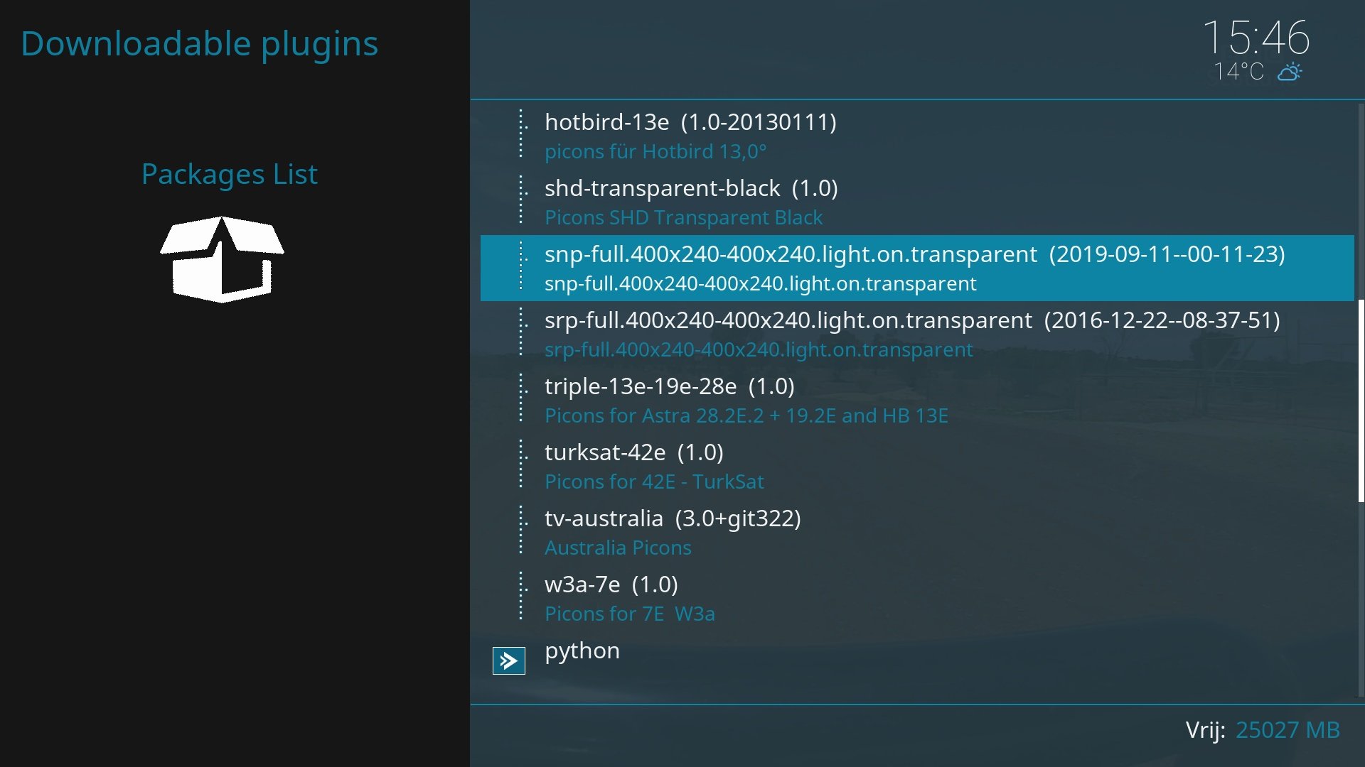Click dotted tree icon beside tv-australia
1365x767 pixels.
coord(523,531)
